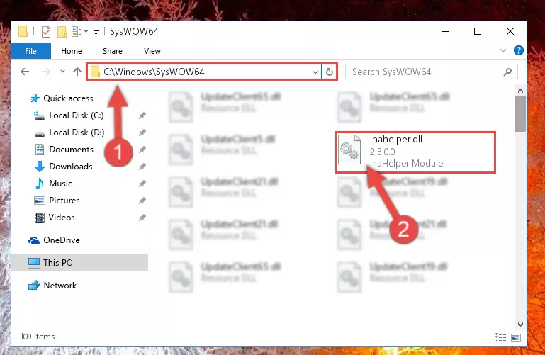This screenshot has width=545, height=355.
Task: Open Music in sidebar
Action: 54,184
